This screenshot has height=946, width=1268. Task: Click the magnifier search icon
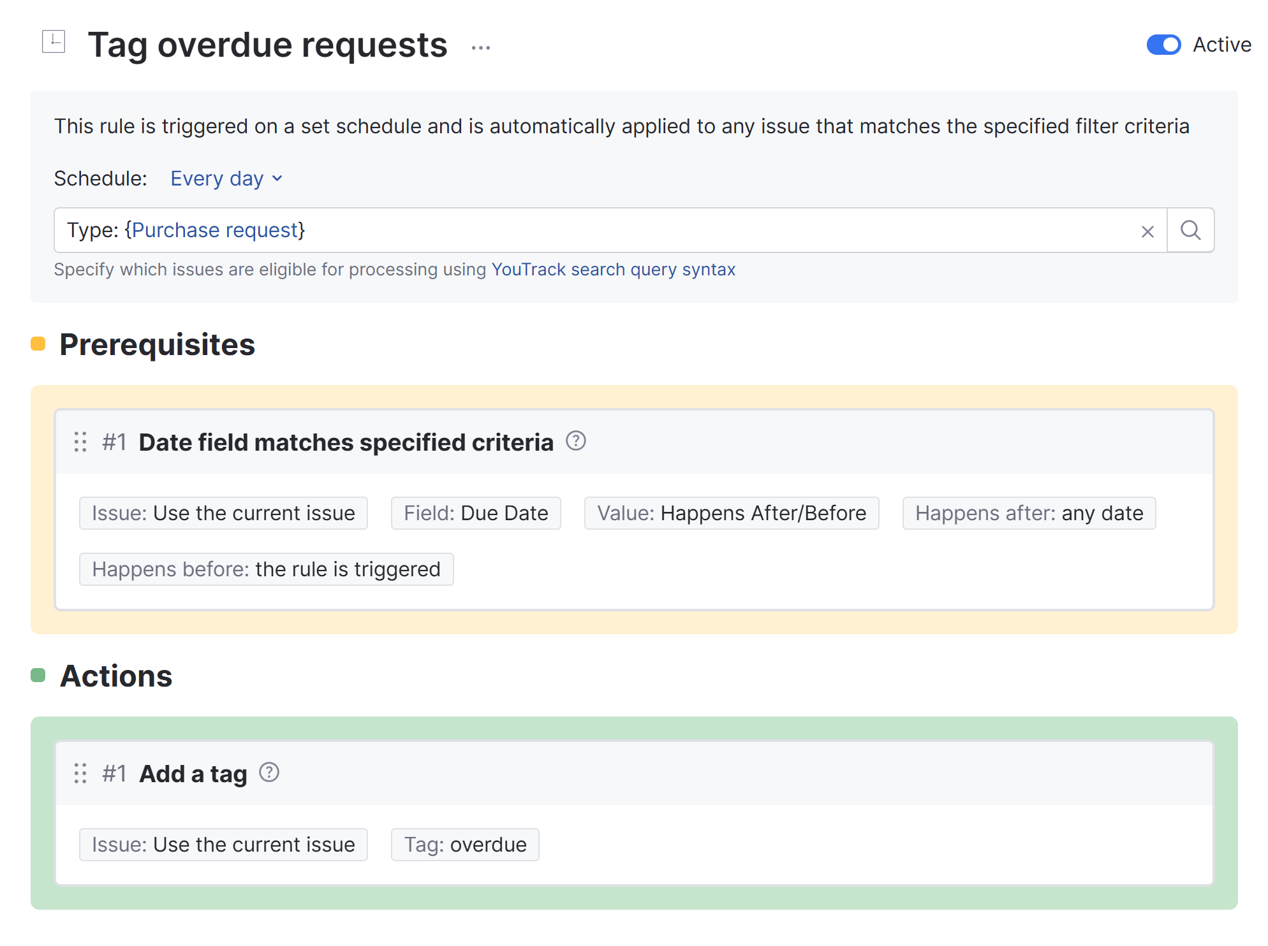click(x=1190, y=230)
